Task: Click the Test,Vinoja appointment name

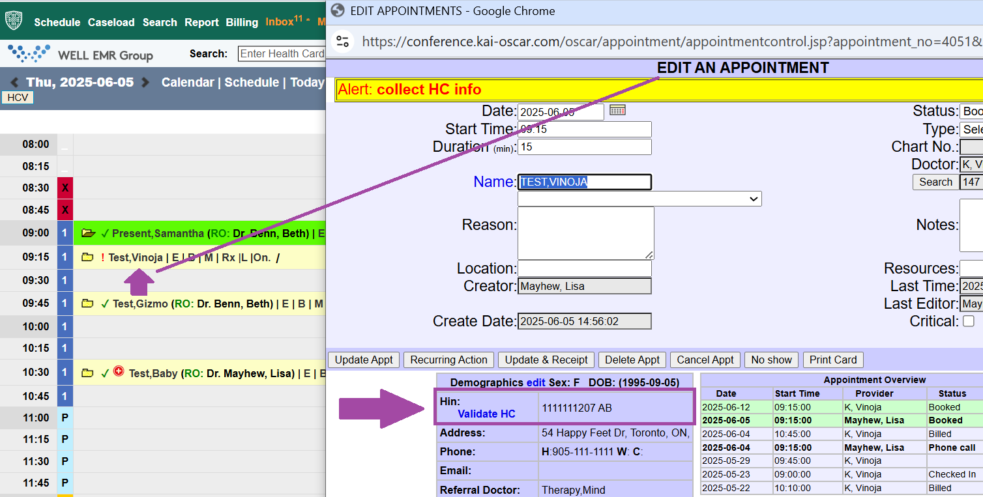Action: [x=136, y=257]
